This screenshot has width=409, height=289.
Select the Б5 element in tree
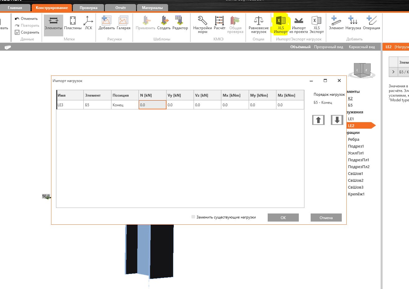pos(350,105)
